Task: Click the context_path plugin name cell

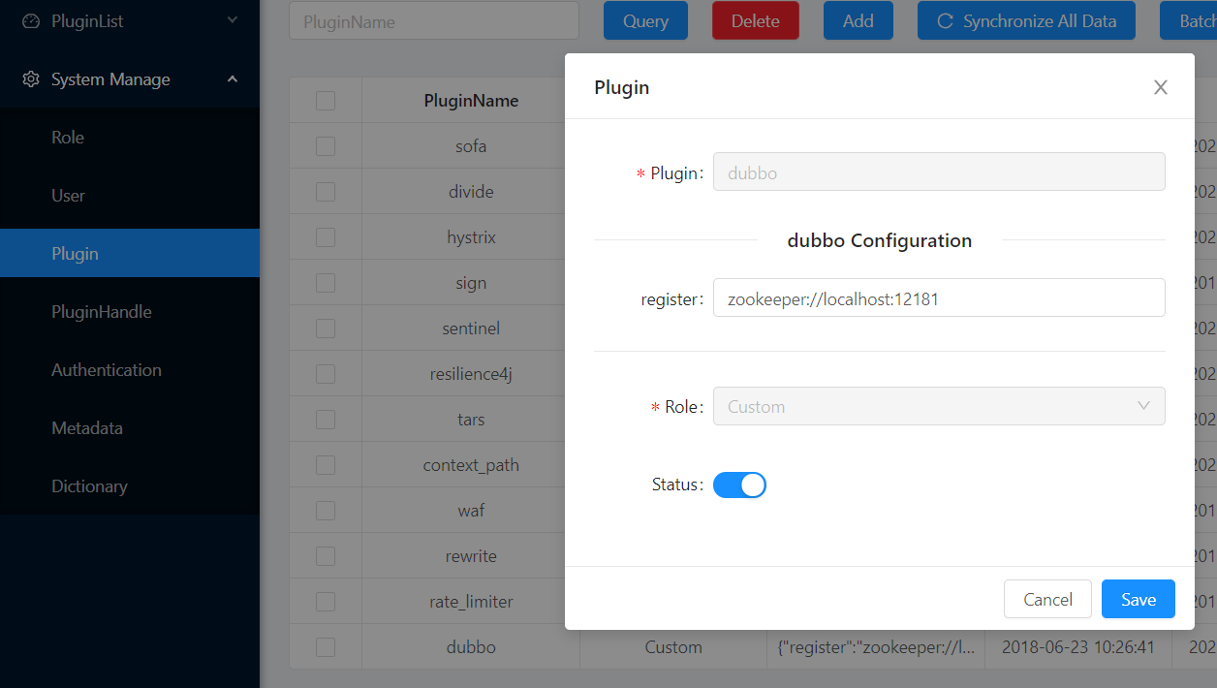Action: coord(471,465)
